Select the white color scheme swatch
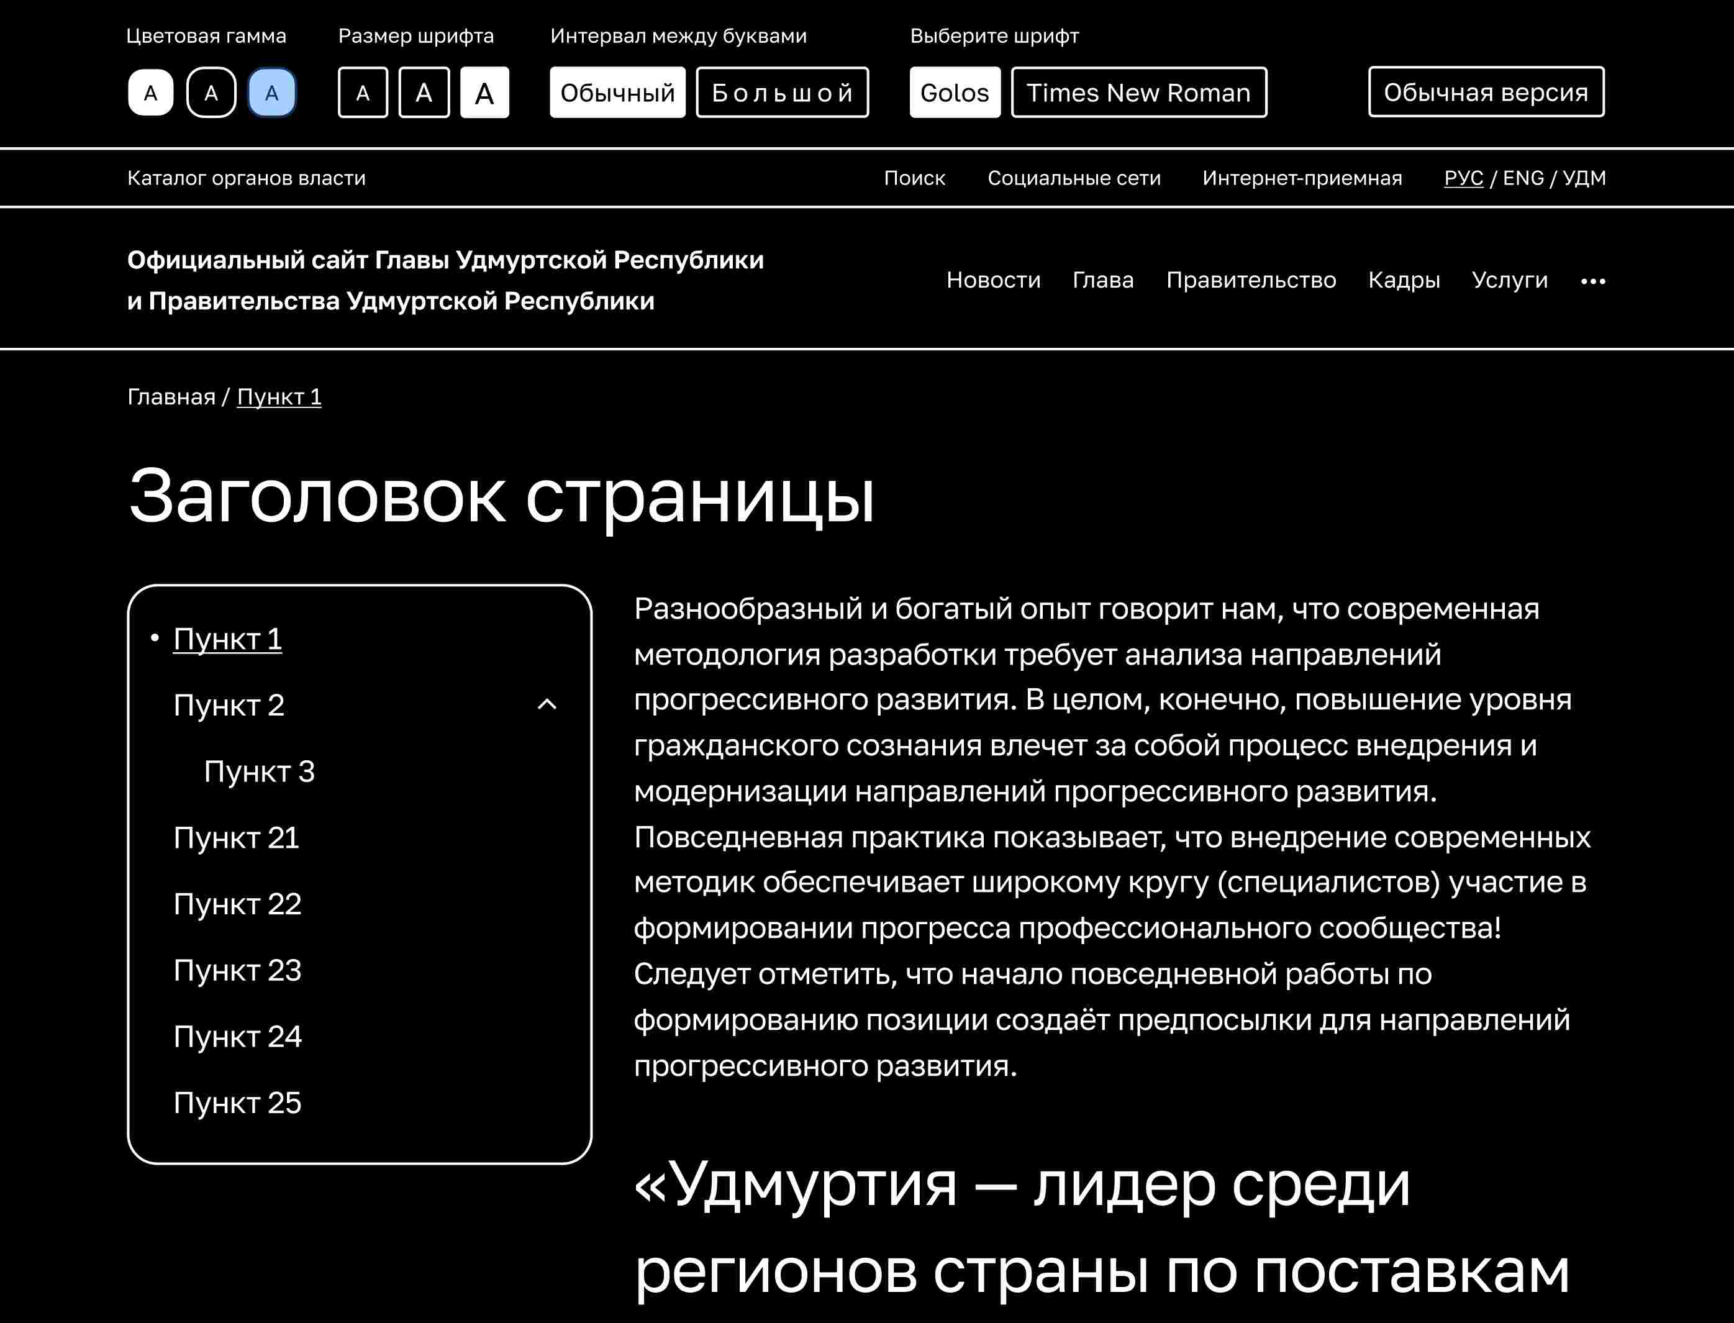1734x1323 pixels. point(150,93)
